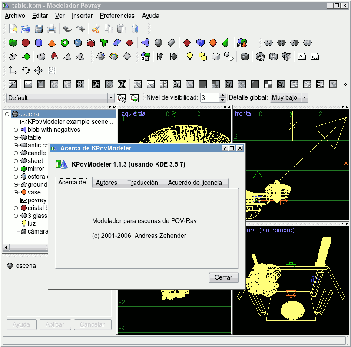Screen dimensions: 351x347
Task: Show more toolbar icons chevron
Action: tap(345, 84)
